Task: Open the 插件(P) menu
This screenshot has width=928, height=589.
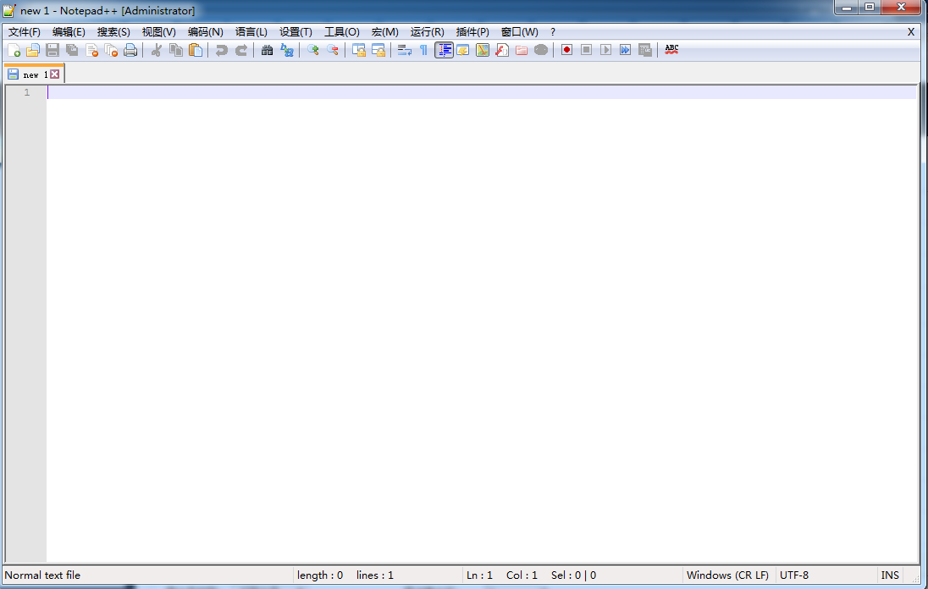Action: point(472,32)
